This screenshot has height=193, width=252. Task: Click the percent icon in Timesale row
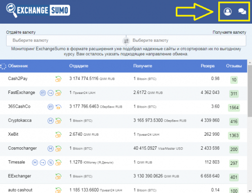(50, 162)
